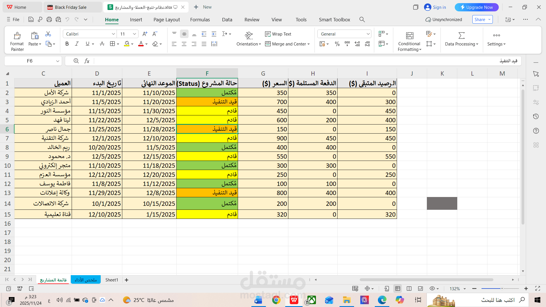
Task: Open Merge and Center
Action: coord(287,44)
